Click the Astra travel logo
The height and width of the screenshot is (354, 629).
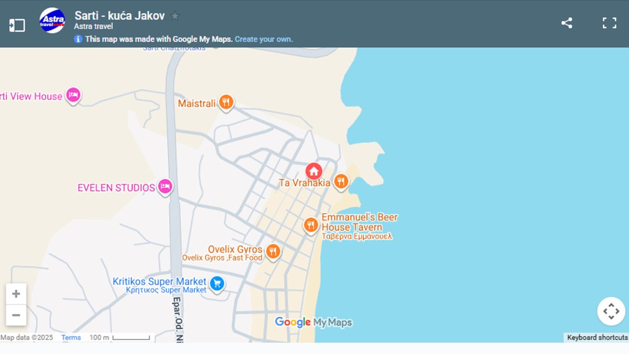coord(52,21)
